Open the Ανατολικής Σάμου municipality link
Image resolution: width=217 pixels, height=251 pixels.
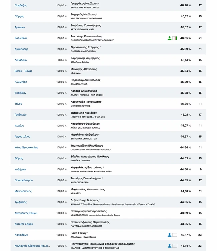click(x=26, y=213)
